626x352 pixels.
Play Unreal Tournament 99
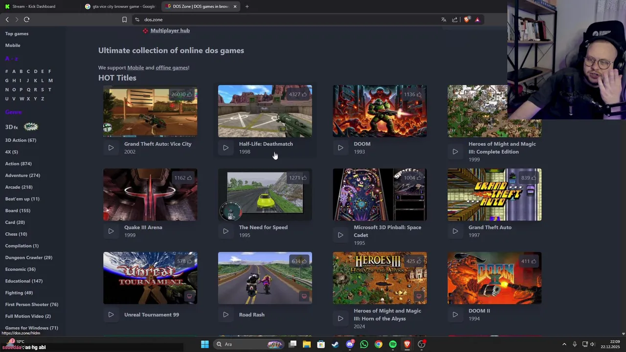click(x=111, y=315)
